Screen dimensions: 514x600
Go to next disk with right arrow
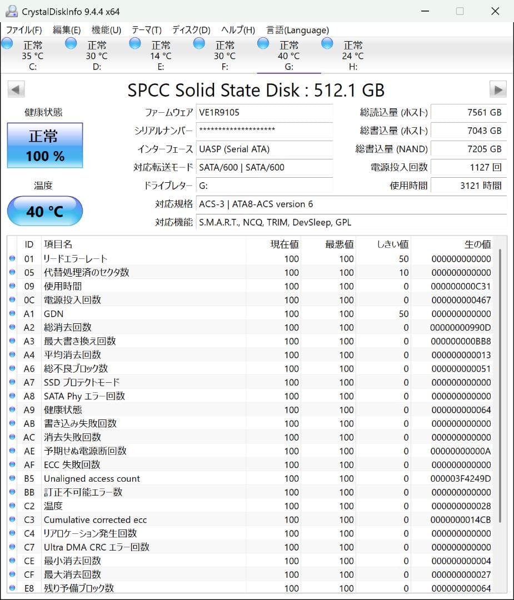pos(498,90)
